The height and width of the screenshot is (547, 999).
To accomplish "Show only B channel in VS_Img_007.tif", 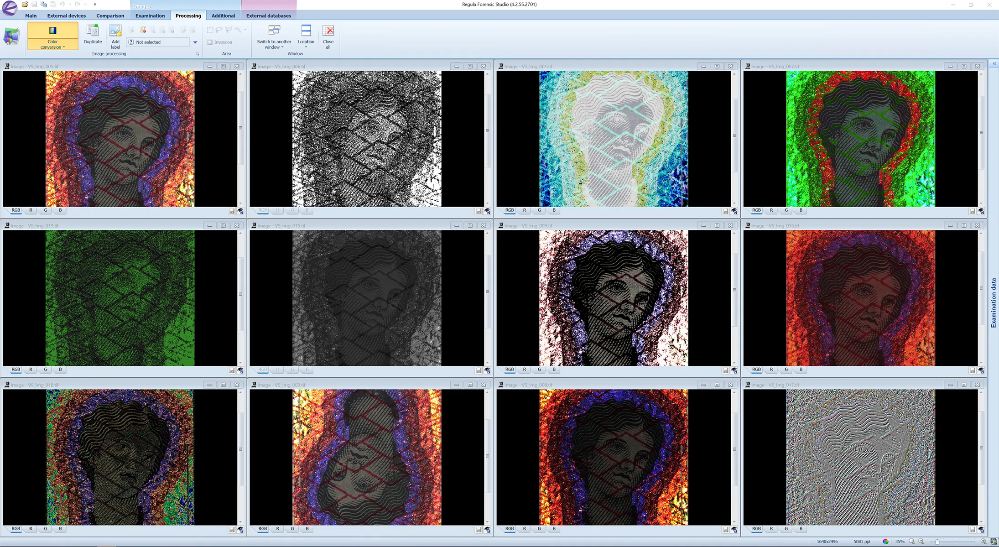I will click(801, 210).
